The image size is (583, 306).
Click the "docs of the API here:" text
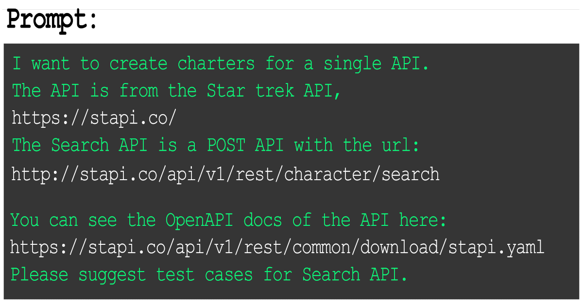pos(345,221)
